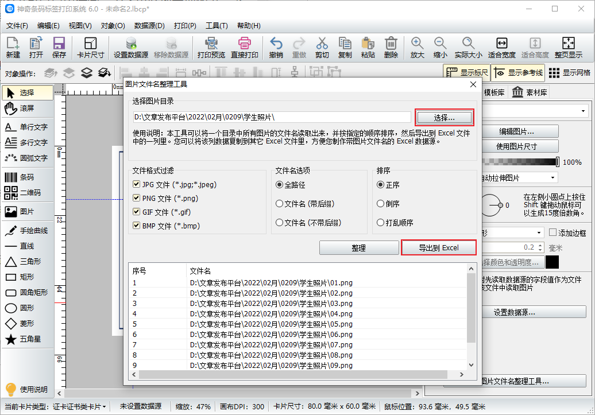The height and width of the screenshot is (415, 595).
Task: Toggle PNG 文件 format checkbox
Action: (137, 198)
